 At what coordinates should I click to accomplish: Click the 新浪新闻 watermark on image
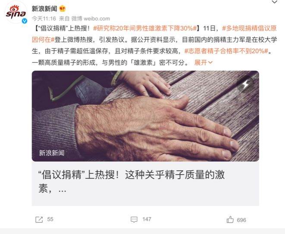pyautogui.click(x=52, y=153)
